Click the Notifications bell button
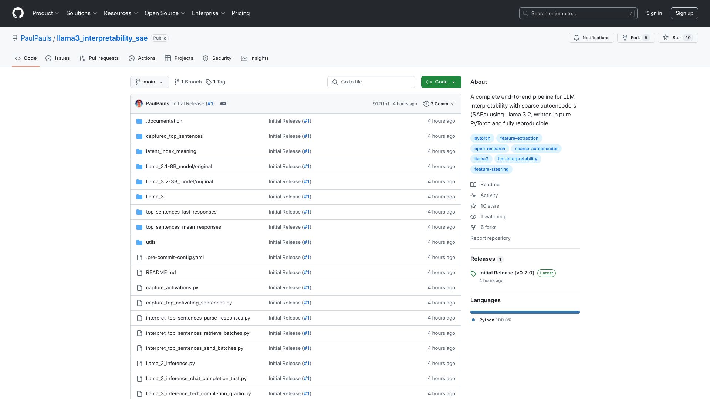The height and width of the screenshot is (399, 710). 591,38
